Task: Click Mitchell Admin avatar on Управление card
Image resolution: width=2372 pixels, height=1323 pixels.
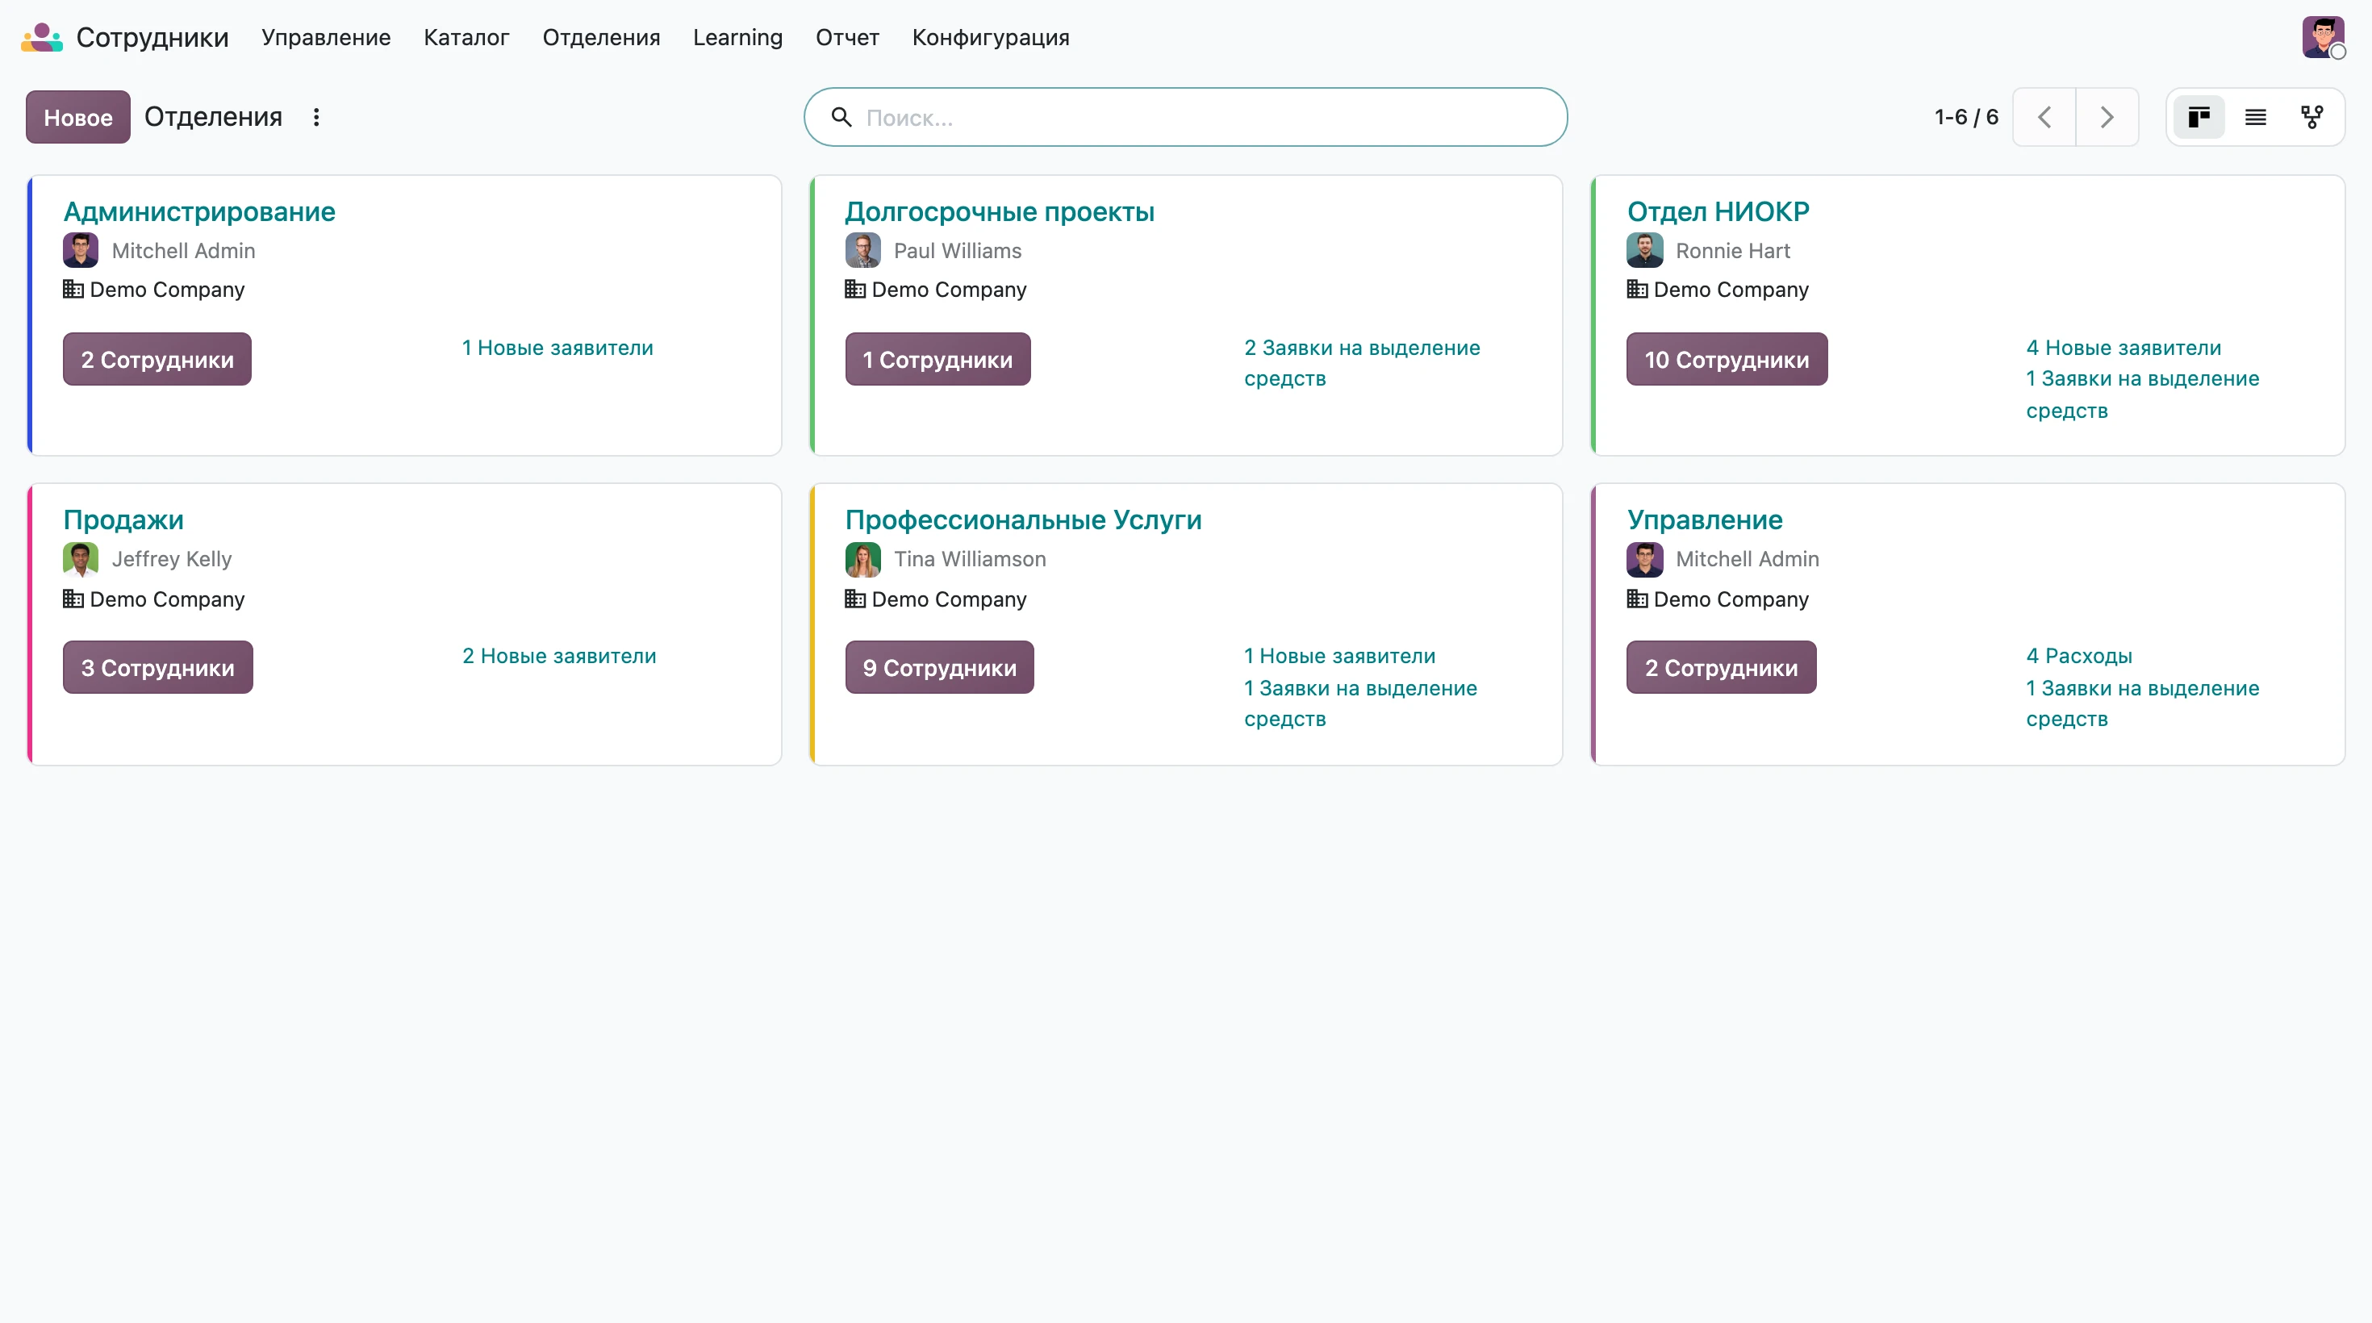Action: (1644, 559)
